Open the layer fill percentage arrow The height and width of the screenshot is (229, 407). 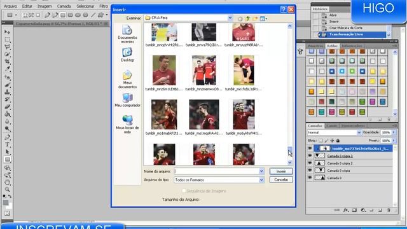point(394,141)
